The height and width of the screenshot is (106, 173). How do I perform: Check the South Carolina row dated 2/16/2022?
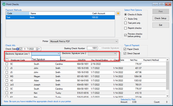7,64
